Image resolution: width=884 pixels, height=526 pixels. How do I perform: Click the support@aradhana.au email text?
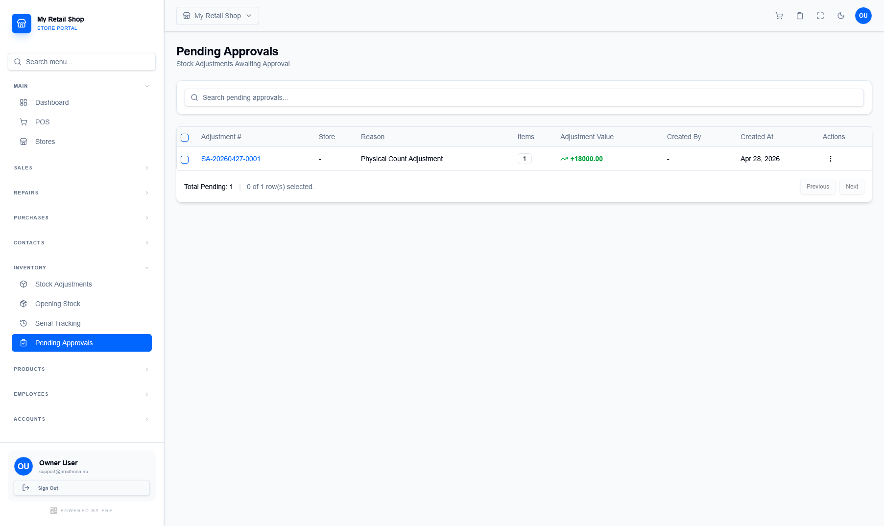64,472
